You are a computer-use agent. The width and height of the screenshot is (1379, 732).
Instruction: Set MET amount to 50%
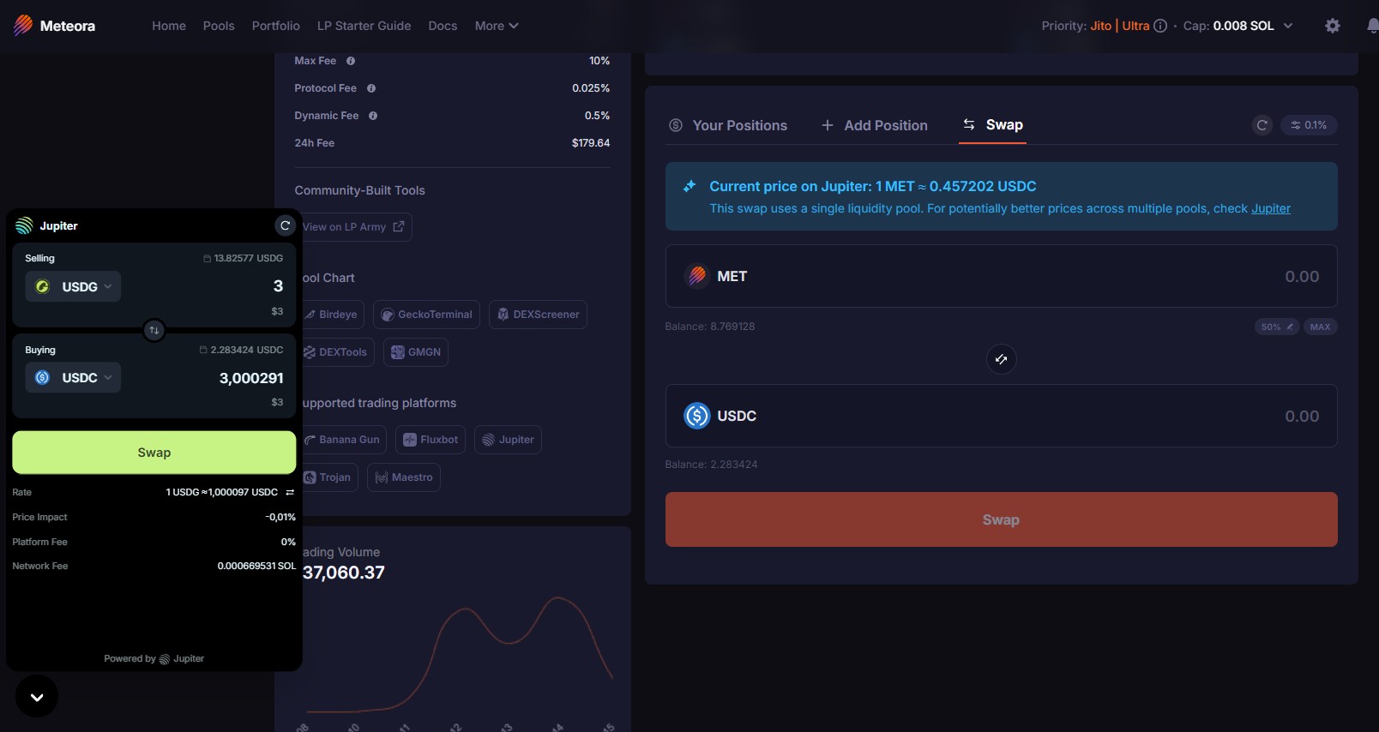(1277, 327)
